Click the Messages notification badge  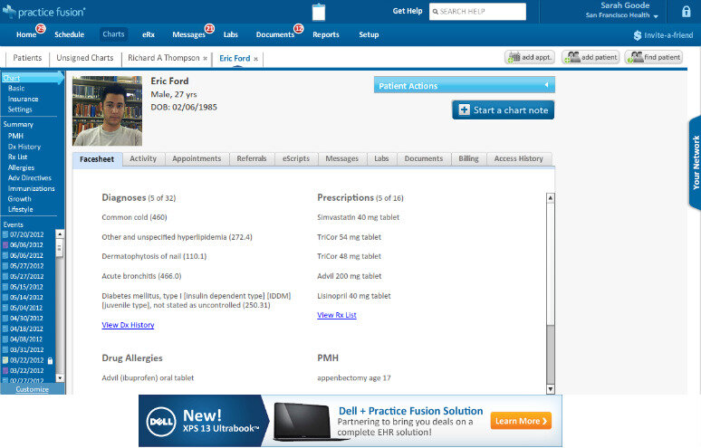coord(209,29)
